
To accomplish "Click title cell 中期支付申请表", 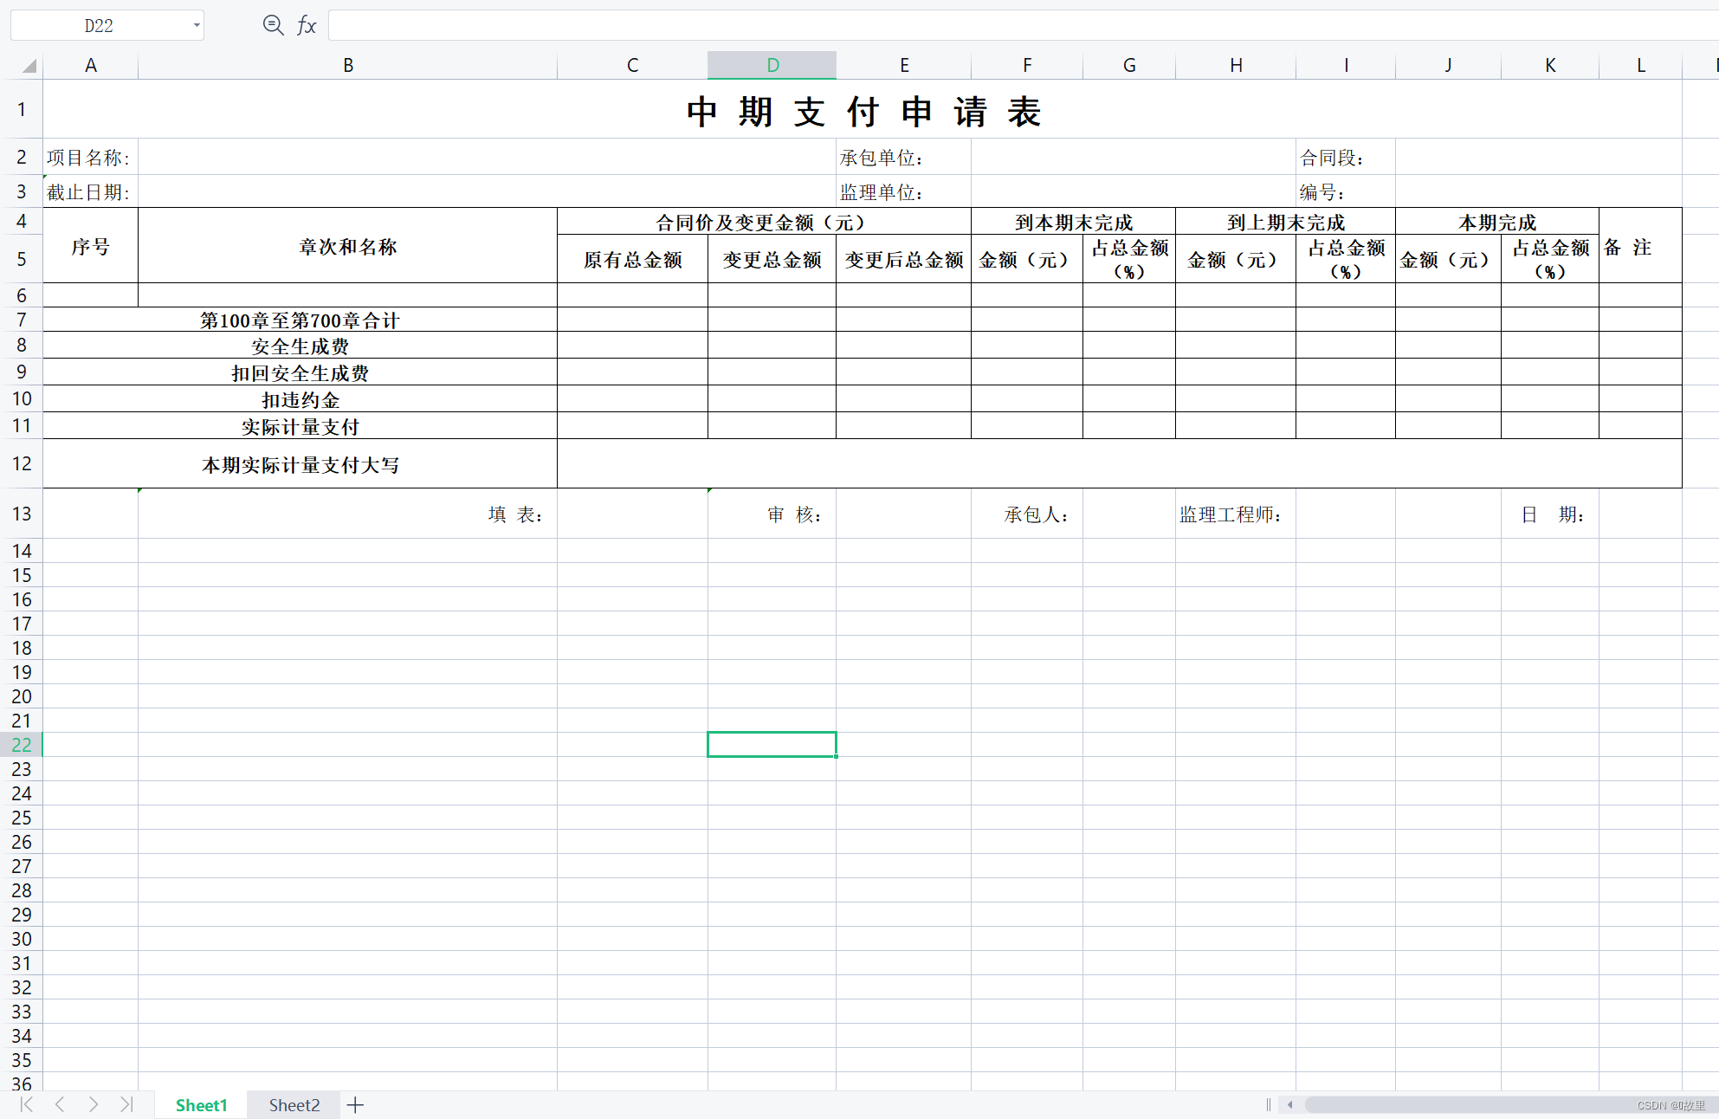I will pos(863,111).
